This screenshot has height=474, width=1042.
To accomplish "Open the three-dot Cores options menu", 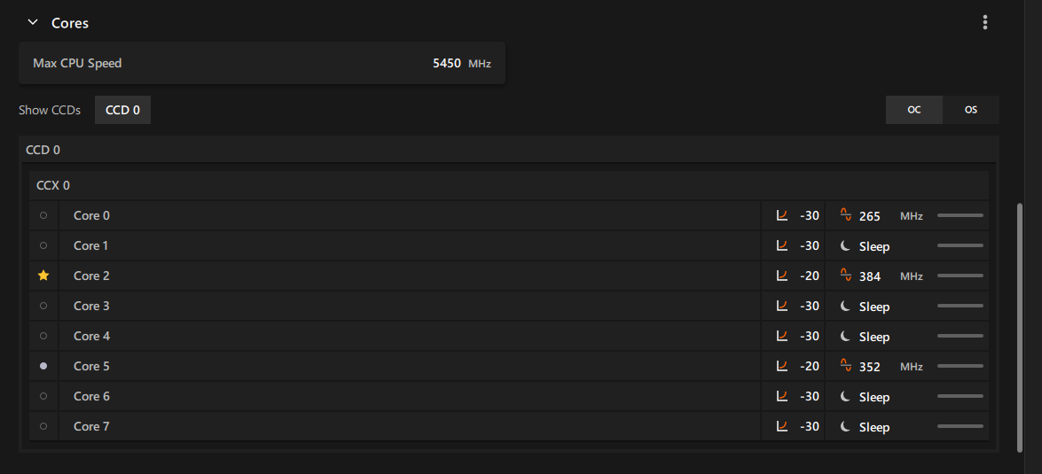I will pos(985,22).
